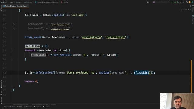
Task: Click 'Users excluded: %s' string
Action: tap(81, 73)
